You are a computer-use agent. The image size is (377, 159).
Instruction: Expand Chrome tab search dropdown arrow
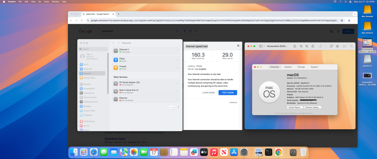(x=354, y=14)
